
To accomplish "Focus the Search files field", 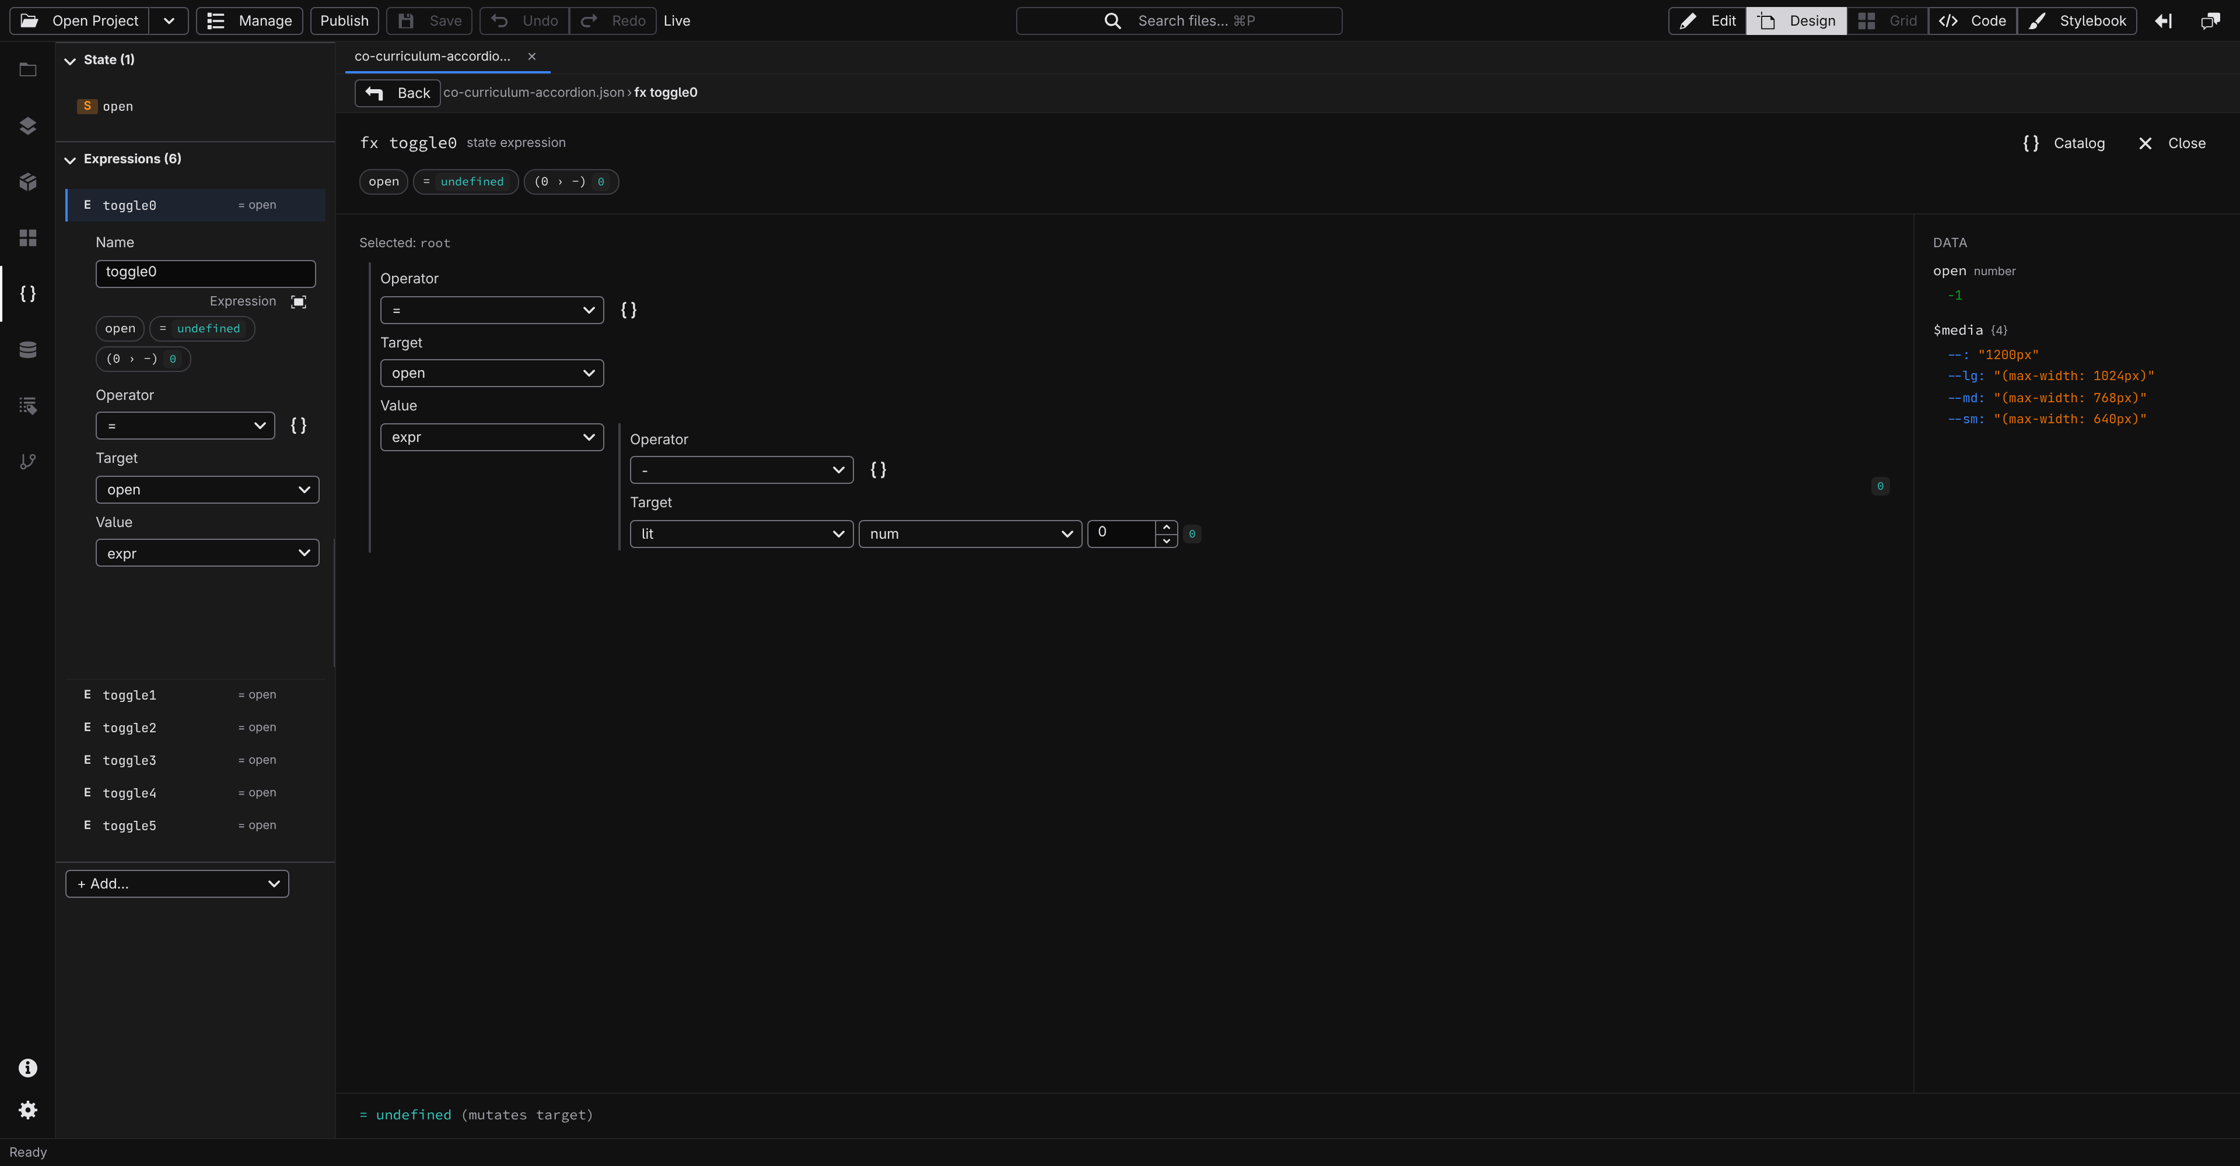I will pyautogui.click(x=1179, y=21).
